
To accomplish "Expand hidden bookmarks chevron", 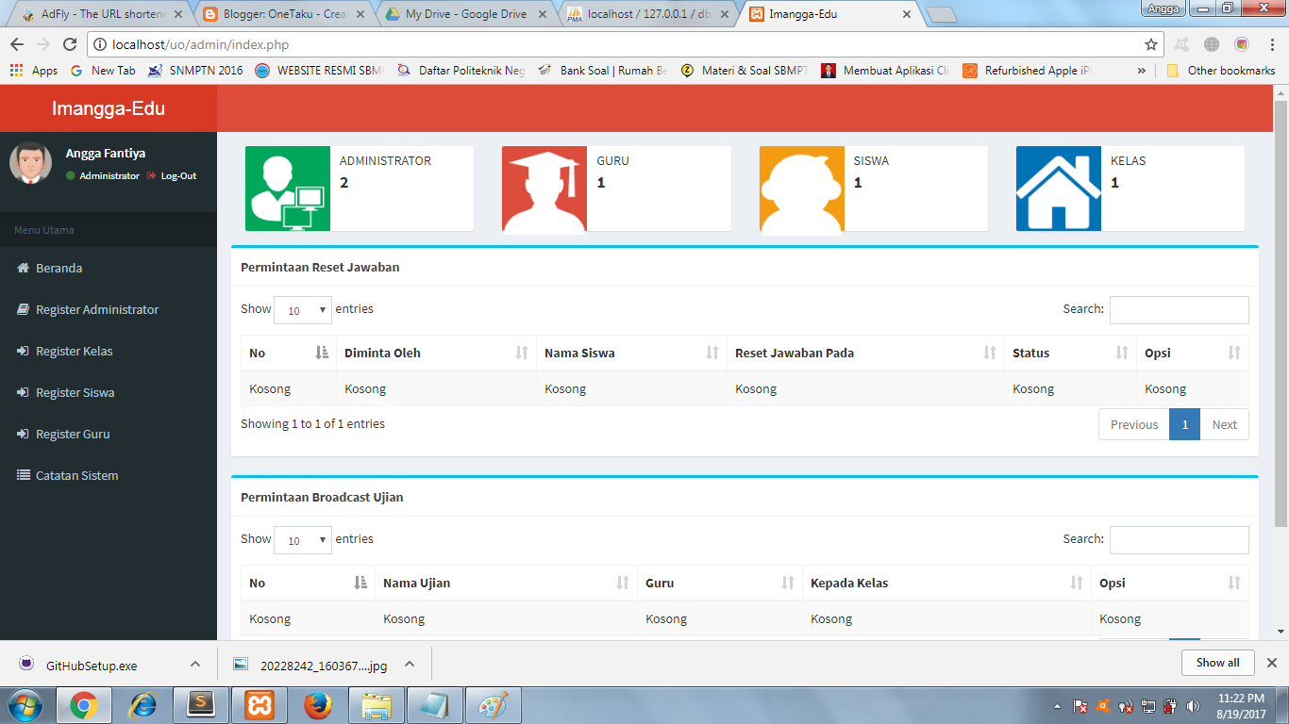I will (x=1142, y=71).
